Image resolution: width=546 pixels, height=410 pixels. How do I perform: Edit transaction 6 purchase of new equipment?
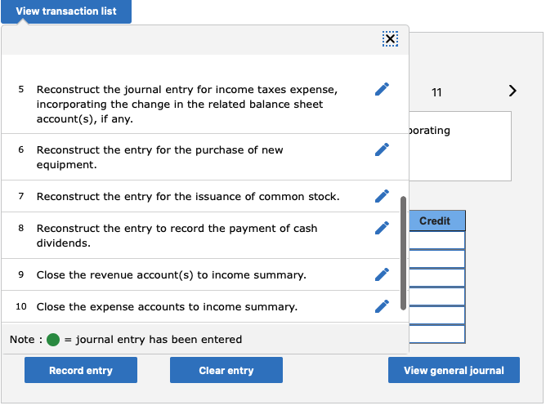tap(382, 149)
